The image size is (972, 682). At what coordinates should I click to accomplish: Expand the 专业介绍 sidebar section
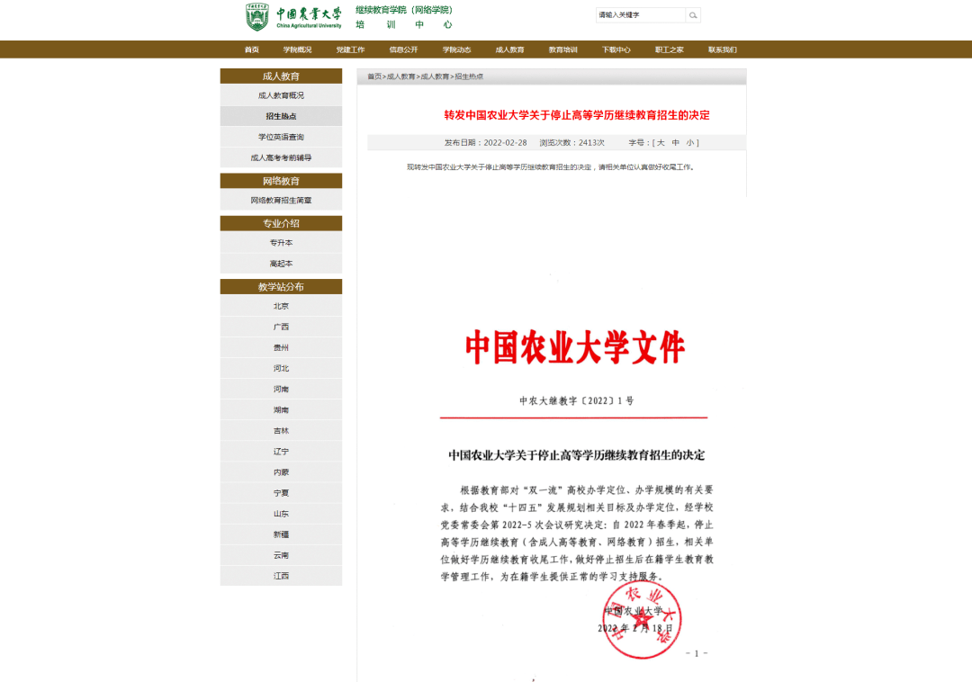pos(281,222)
